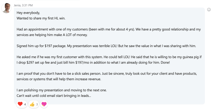Click the line about increasing revenue

coord(59,79)
